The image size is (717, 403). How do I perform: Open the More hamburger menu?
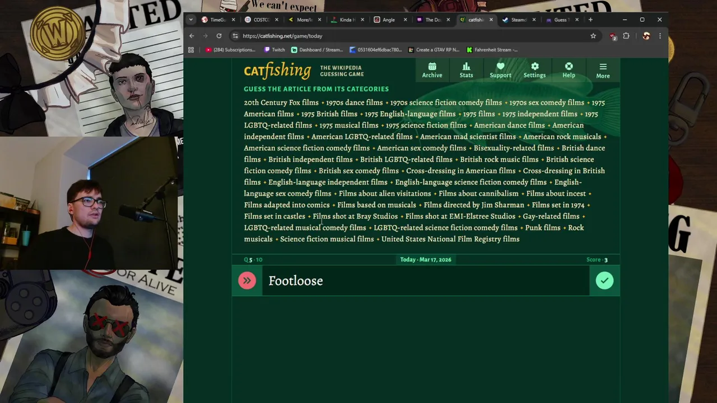click(603, 71)
